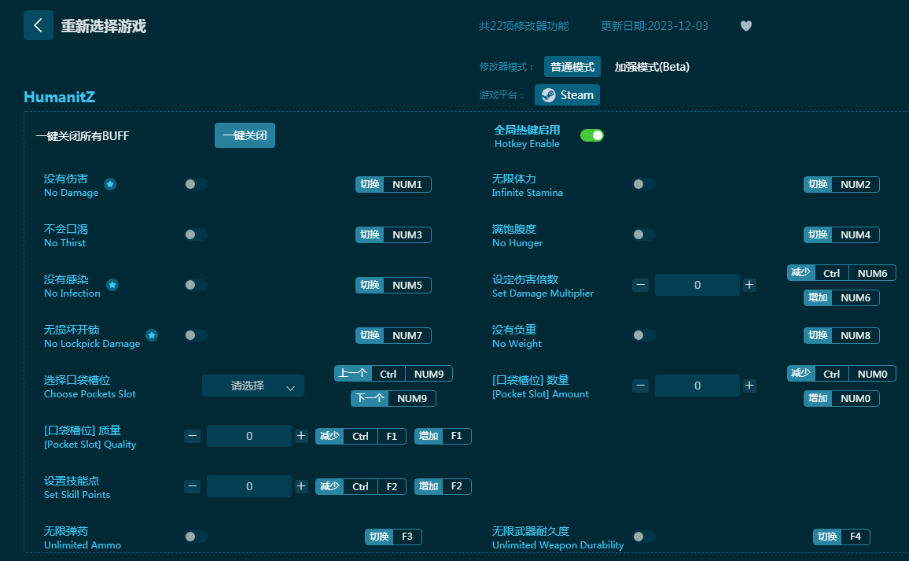Viewport: 909px width, 561px height.
Task: Decrease Pocket Slot Amount with minus
Action: pos(641,386)
